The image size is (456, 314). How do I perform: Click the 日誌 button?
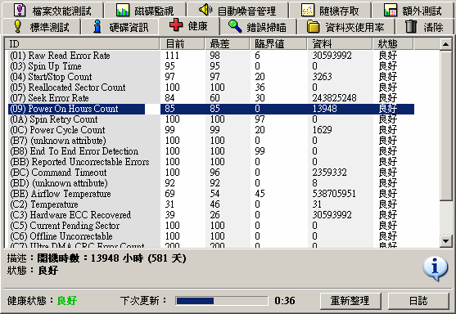(x=418, y=301)
